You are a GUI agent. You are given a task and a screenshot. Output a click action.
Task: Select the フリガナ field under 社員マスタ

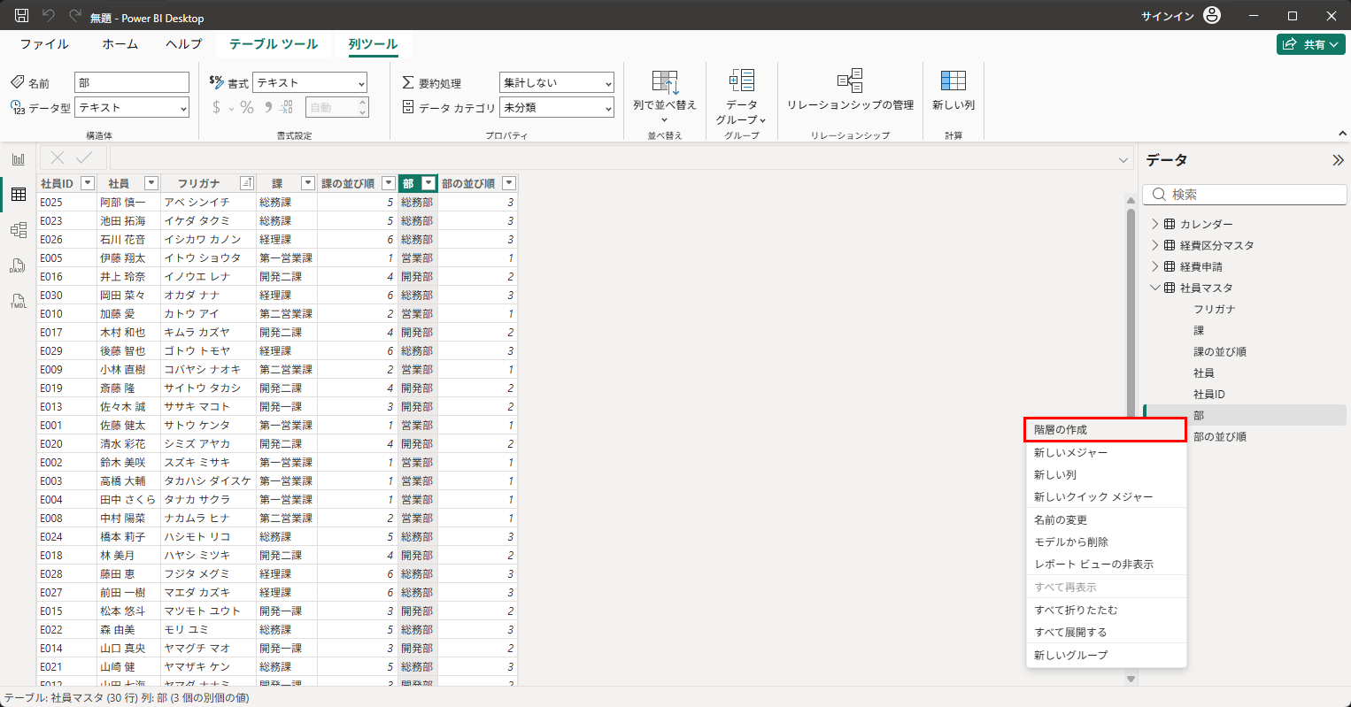click(1215, 309)
